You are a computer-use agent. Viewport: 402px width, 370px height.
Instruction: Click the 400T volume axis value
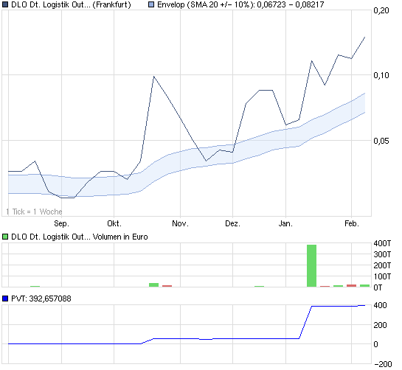382,243
